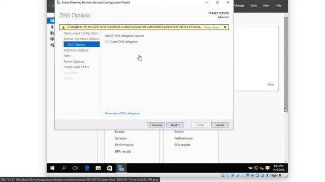Open Task View on taskbar

(75, 168)
